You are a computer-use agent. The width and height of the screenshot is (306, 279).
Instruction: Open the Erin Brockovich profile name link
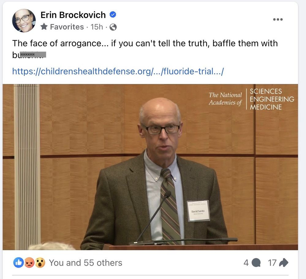tap(73, 15)
